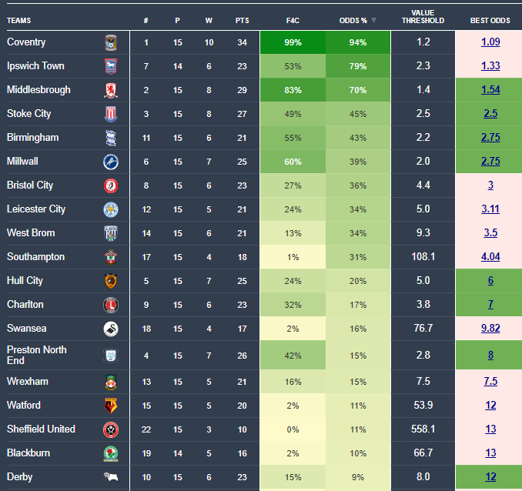
Task: Click Coventry's 99% F4C green cell
Action: coord(293,42)
